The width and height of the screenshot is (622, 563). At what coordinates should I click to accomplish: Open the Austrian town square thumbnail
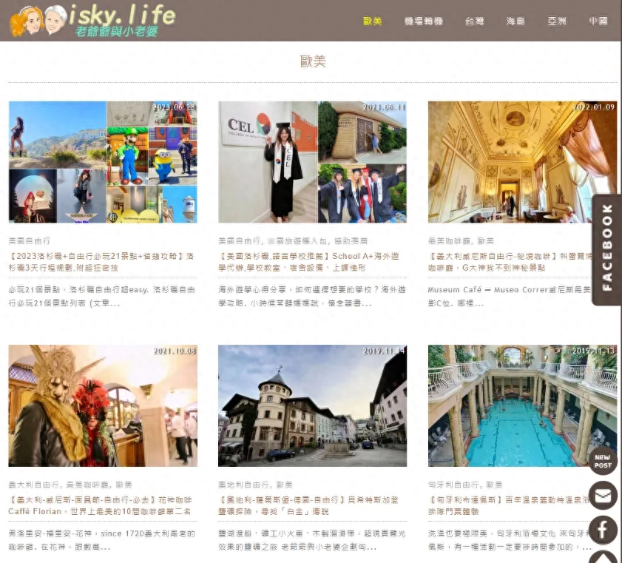coord(312,405)
